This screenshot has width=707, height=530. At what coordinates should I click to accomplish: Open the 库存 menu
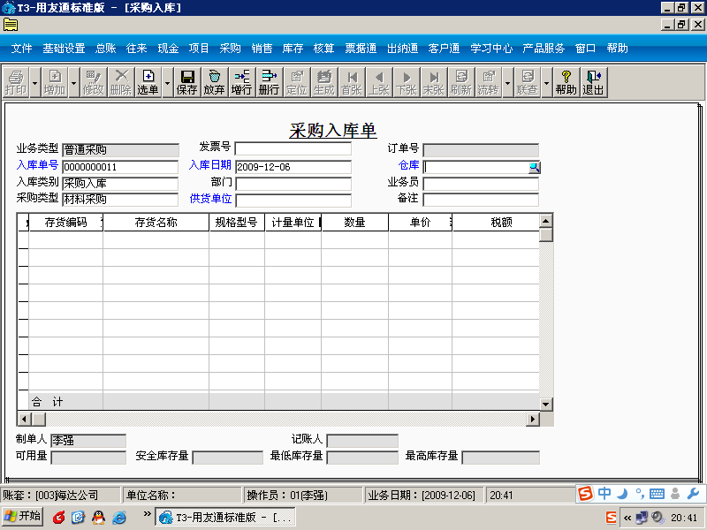click(293, 49)
